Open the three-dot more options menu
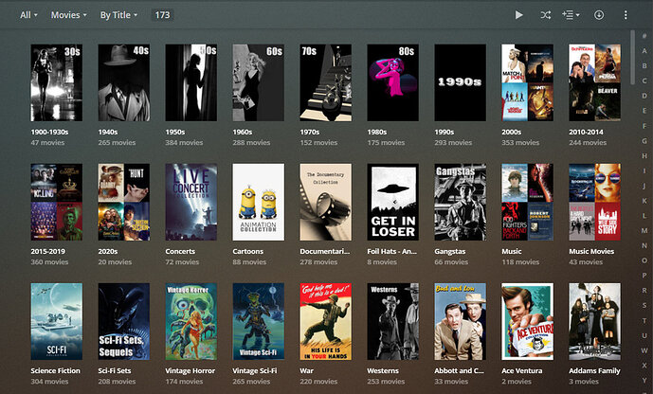The width and height of the screenshot is (653, 394). tap(626, 15)
